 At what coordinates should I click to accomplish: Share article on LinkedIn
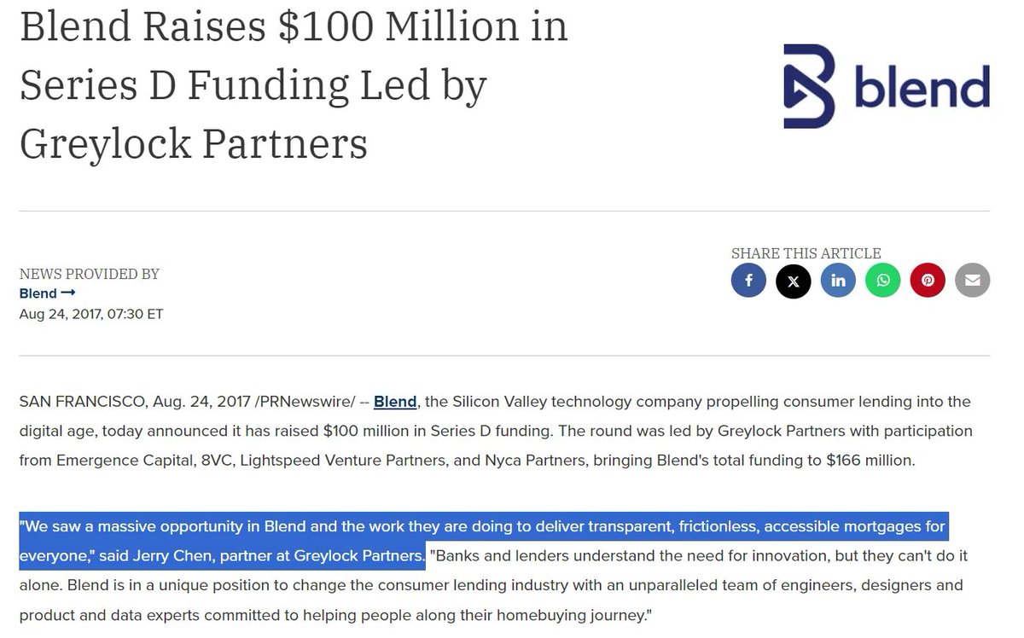click(838, 281)
